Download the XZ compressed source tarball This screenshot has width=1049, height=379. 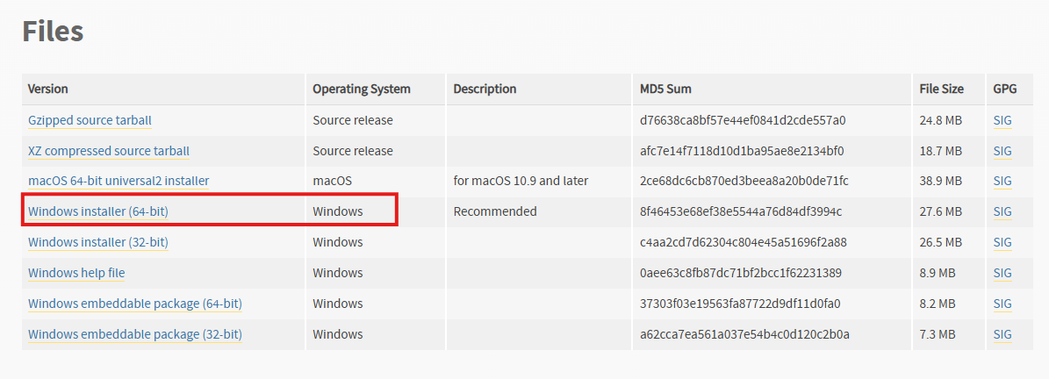[108, 151]
